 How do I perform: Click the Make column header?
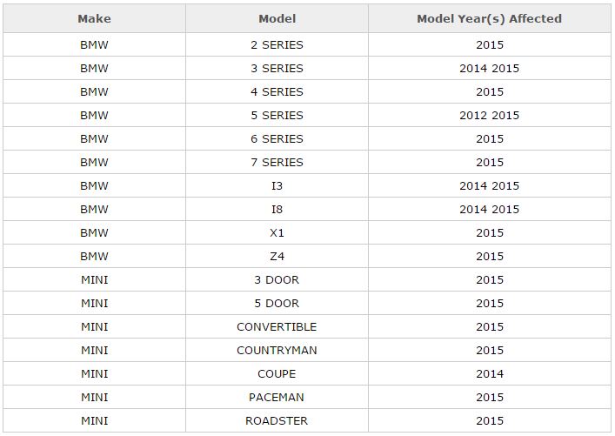[x=94, y=18]
